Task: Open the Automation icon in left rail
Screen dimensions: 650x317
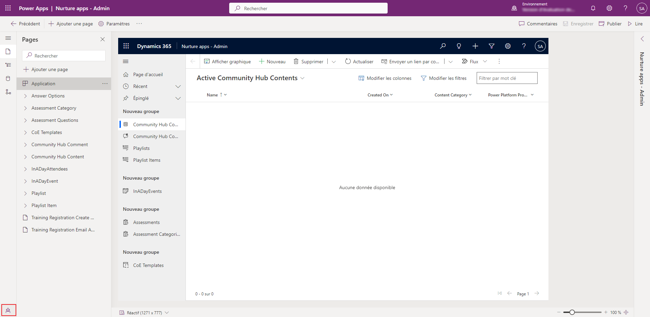Action: 8,92
